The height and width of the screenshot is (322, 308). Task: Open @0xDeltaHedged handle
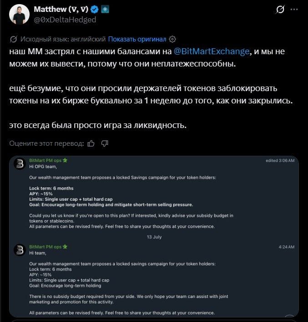point(65,20)
